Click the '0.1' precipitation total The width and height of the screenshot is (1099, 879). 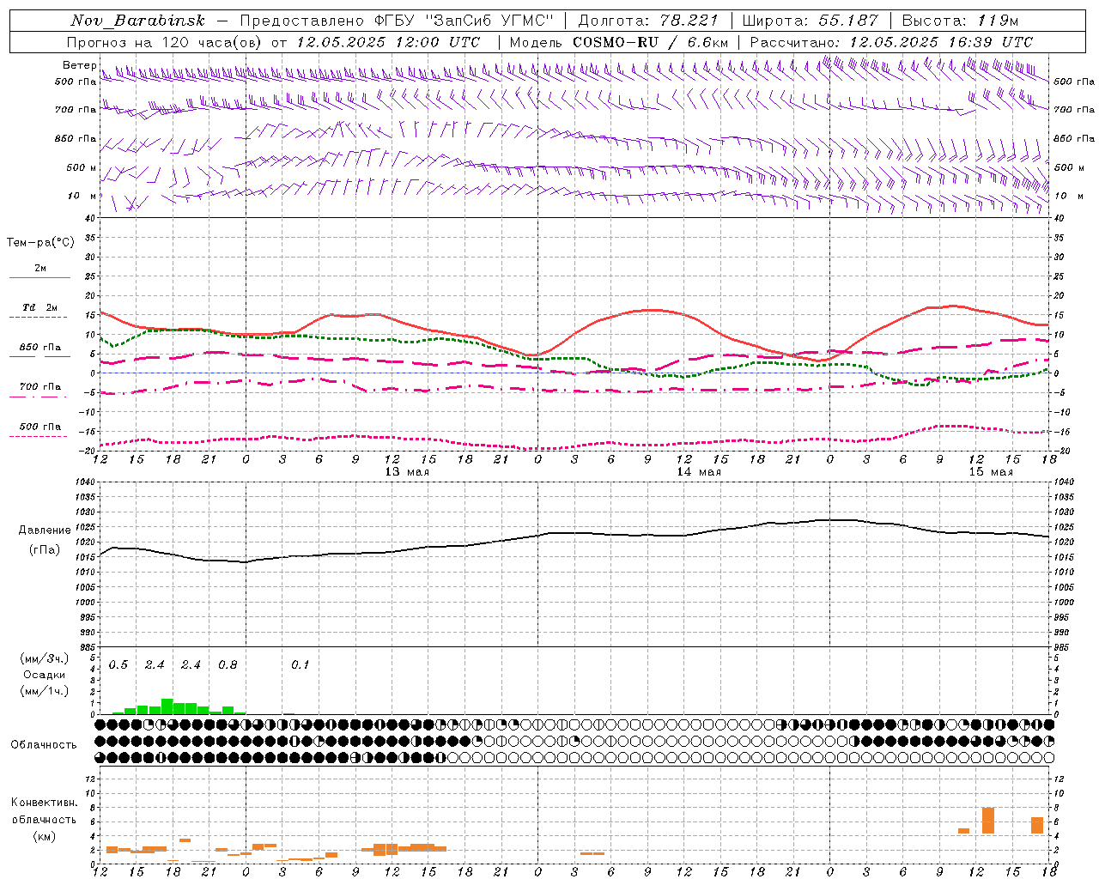click(300, 665)
